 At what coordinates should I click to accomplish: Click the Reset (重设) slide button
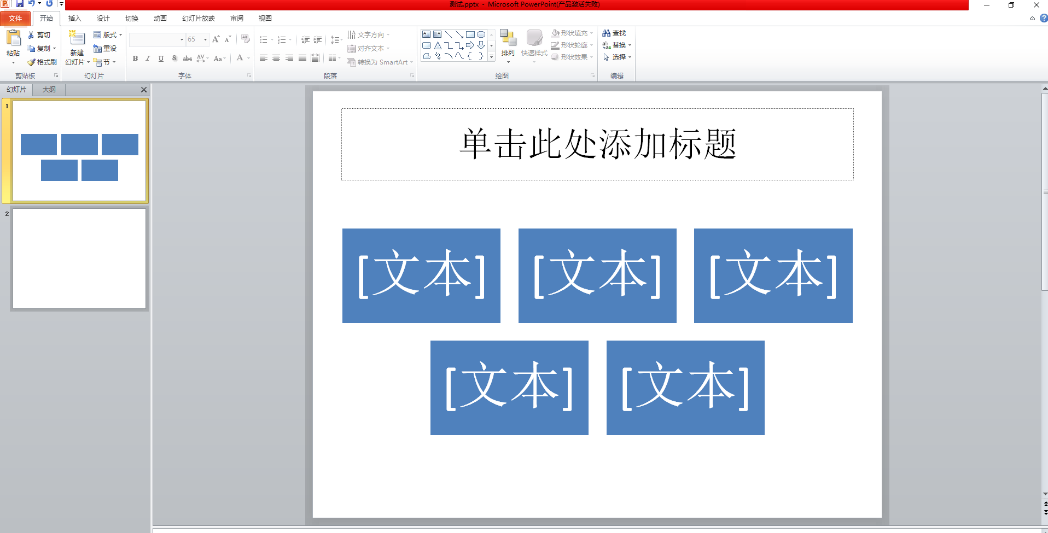[x=105, y=48]
